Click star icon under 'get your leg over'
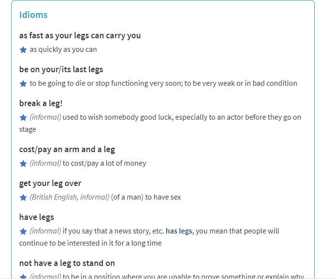Viewport: 336px width, 279px height. tap(23, 198)
